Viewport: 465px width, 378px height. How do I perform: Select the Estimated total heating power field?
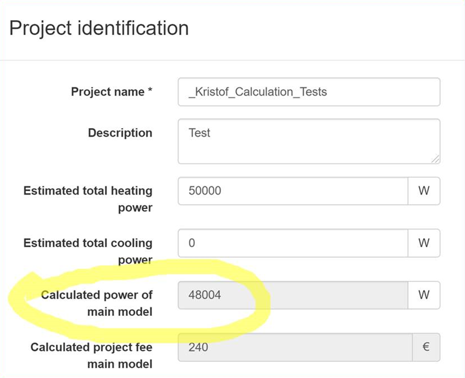coord(293,191)
